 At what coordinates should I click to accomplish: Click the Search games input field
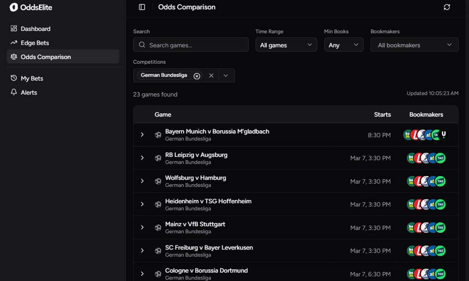[x=190, y=45]
